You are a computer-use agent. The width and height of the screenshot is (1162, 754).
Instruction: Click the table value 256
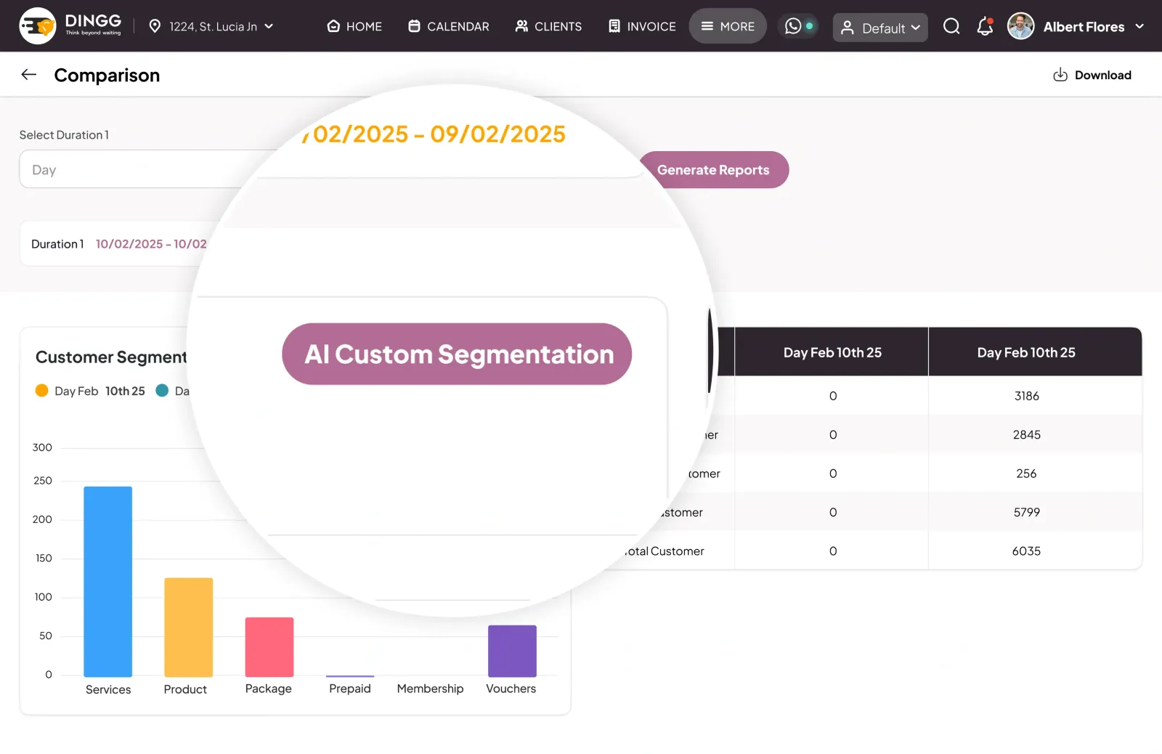(x=1026, y=474)
